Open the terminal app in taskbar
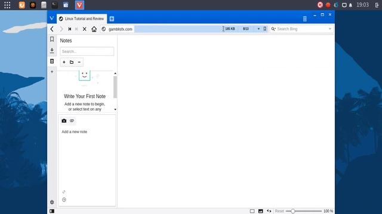 click(54, 5)
